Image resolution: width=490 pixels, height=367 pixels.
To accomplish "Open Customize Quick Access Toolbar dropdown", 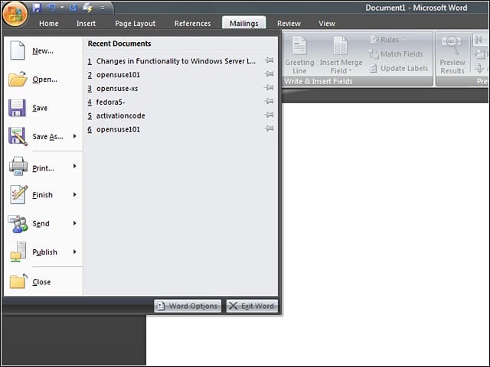I will coord(102,8).
